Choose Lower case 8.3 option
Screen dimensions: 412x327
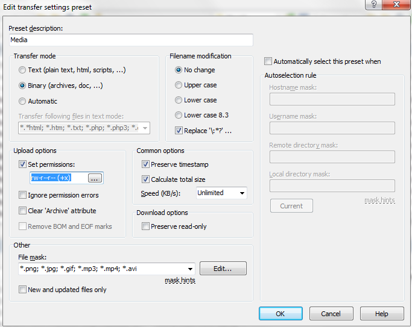tap(179, 115)
